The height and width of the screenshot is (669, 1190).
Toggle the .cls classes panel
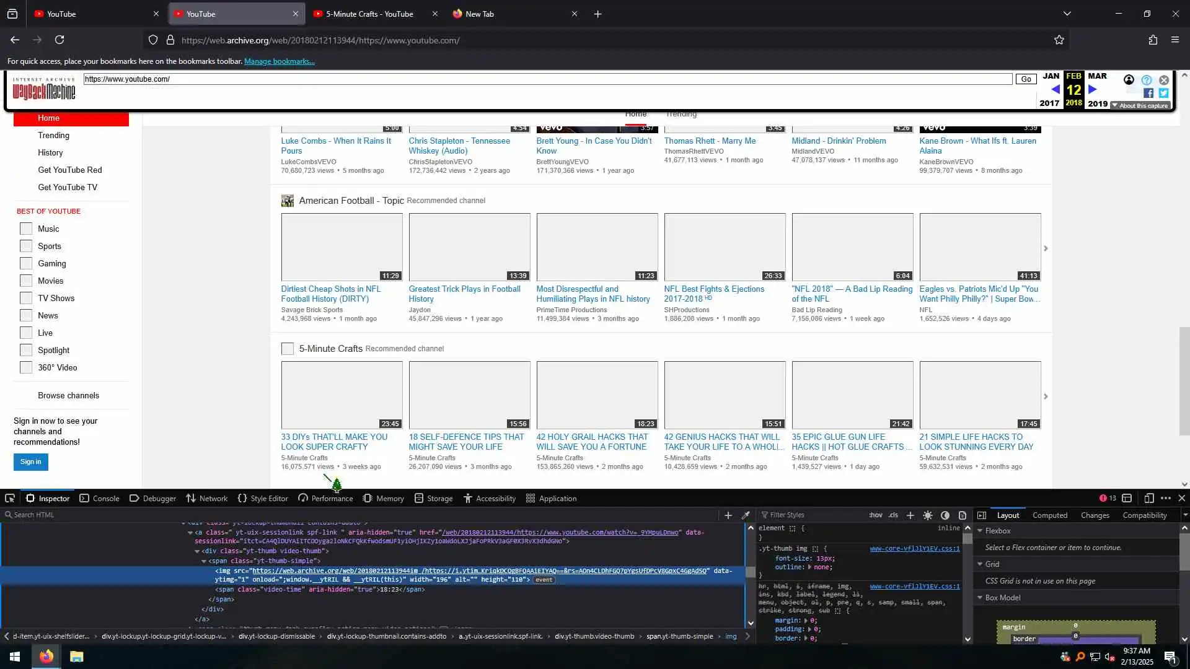coord(893,515)
